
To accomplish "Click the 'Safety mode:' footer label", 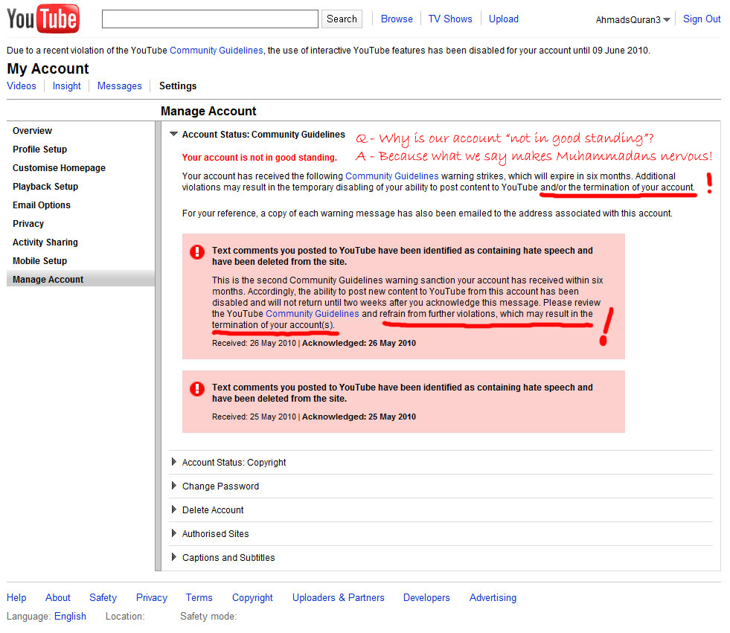I will tap(208, 616).
